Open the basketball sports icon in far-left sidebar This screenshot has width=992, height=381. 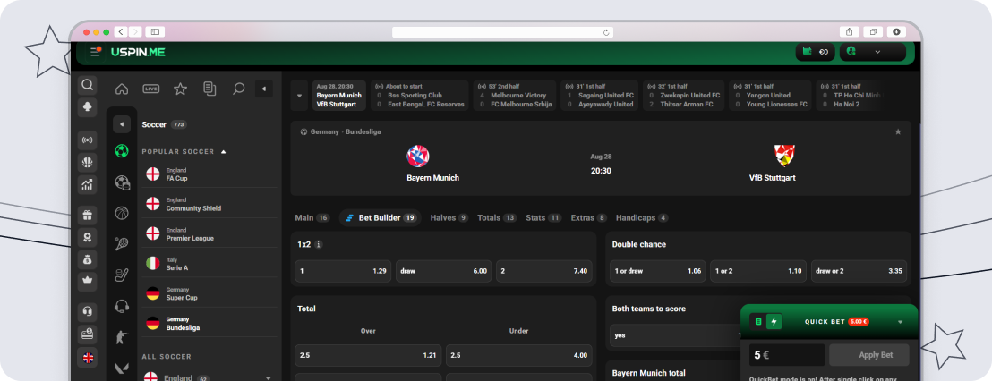pos(88,163)
